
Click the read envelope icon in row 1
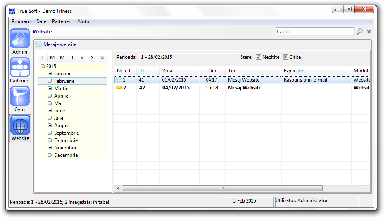tap(119, 80)
